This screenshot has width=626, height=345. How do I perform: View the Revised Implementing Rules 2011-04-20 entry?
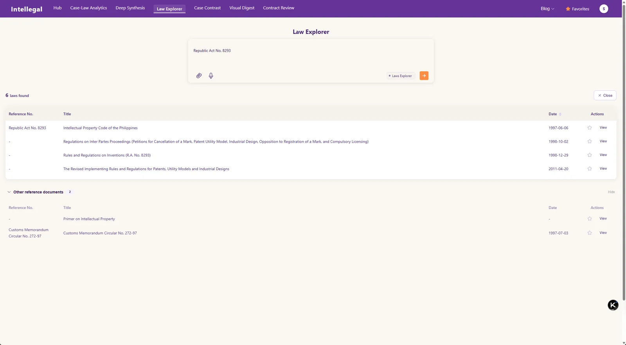pos(603,169)
